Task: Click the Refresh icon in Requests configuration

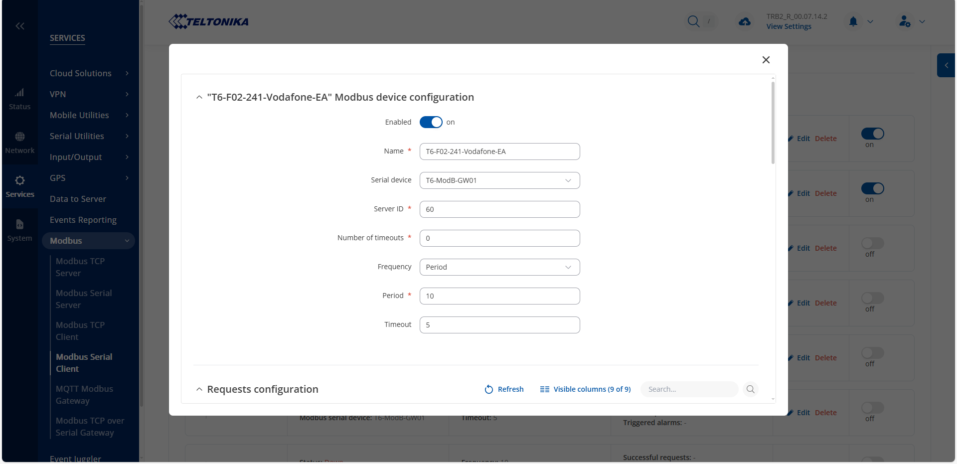Action: tap(489, 389)
